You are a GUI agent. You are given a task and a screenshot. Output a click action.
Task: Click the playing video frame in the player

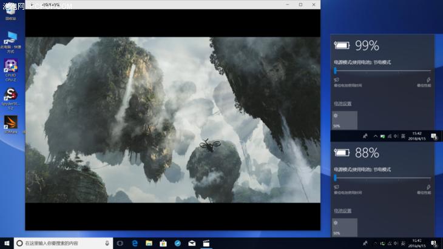tap(172, 120)
